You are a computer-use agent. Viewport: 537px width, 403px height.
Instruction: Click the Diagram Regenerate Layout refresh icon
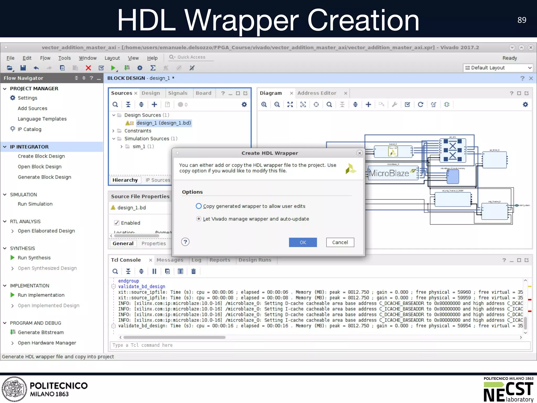coord(420,104)
